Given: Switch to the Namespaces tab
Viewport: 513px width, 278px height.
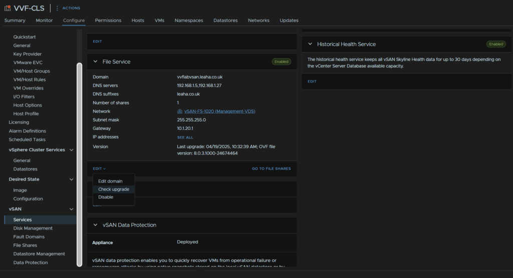Looking at the screenshot, I should pyautogui.click(x=189, y=20).
